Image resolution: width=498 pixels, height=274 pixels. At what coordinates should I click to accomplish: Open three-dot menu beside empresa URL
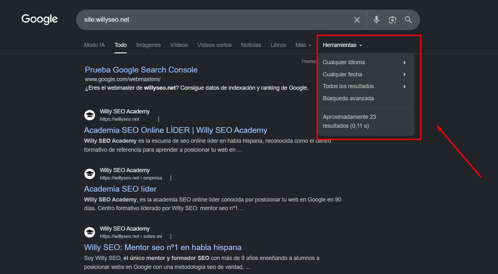(171, 178)
